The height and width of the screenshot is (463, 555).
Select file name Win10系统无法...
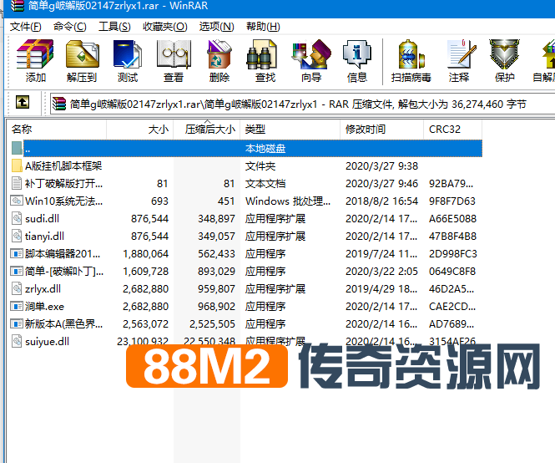pyautogui.click(x=63, y=201)
